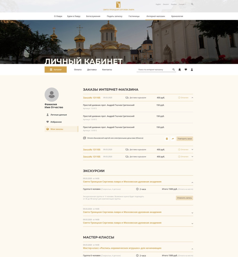The width and height of the screenshot is (238, 257).
Task: Open expanded Свято-Троицкая Сергиева лавра excursion title
Action: 122,182
